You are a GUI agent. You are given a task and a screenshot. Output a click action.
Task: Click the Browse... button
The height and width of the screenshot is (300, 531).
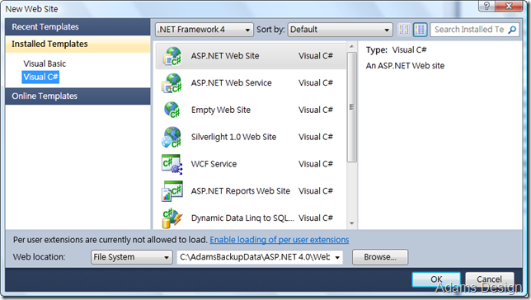pos(380,257)
